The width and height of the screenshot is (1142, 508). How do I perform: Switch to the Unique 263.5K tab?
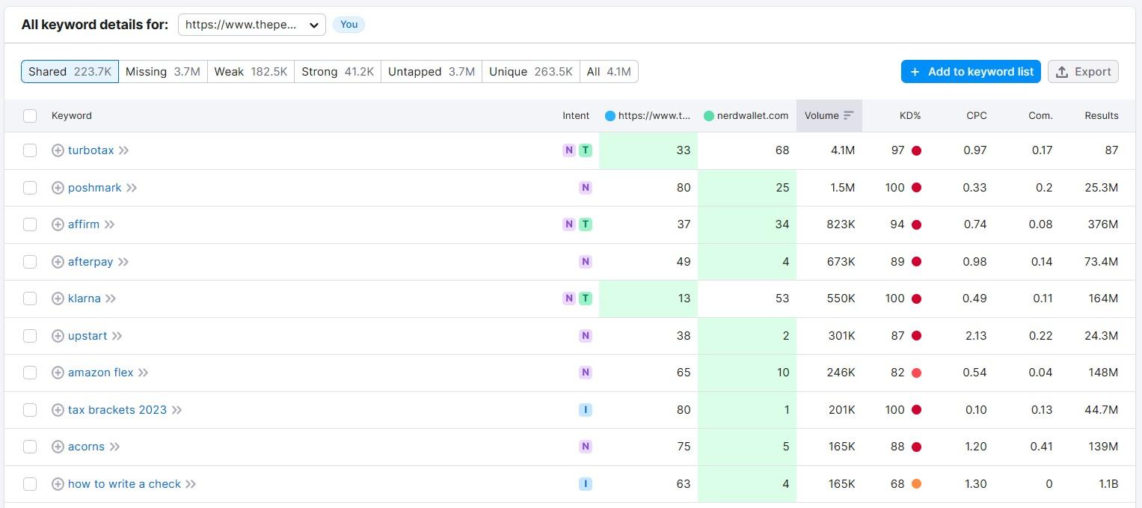coord(531,72)
